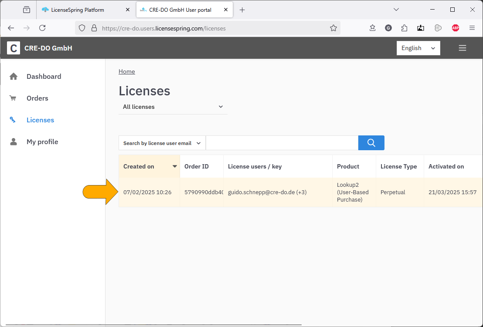This screenshot has width=483, height=327.
Task: Click the G extension icon
Action: (x=388, y=28)
